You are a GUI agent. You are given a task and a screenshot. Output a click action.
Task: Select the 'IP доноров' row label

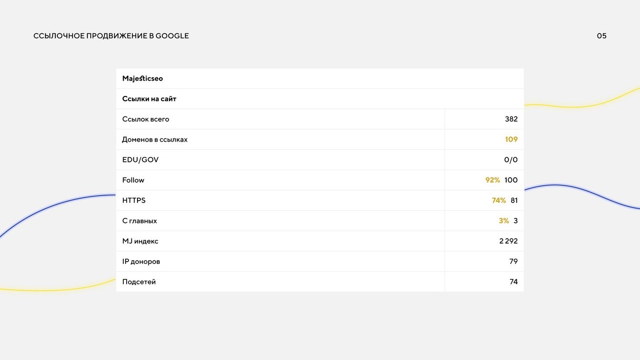tap(141, 262)
